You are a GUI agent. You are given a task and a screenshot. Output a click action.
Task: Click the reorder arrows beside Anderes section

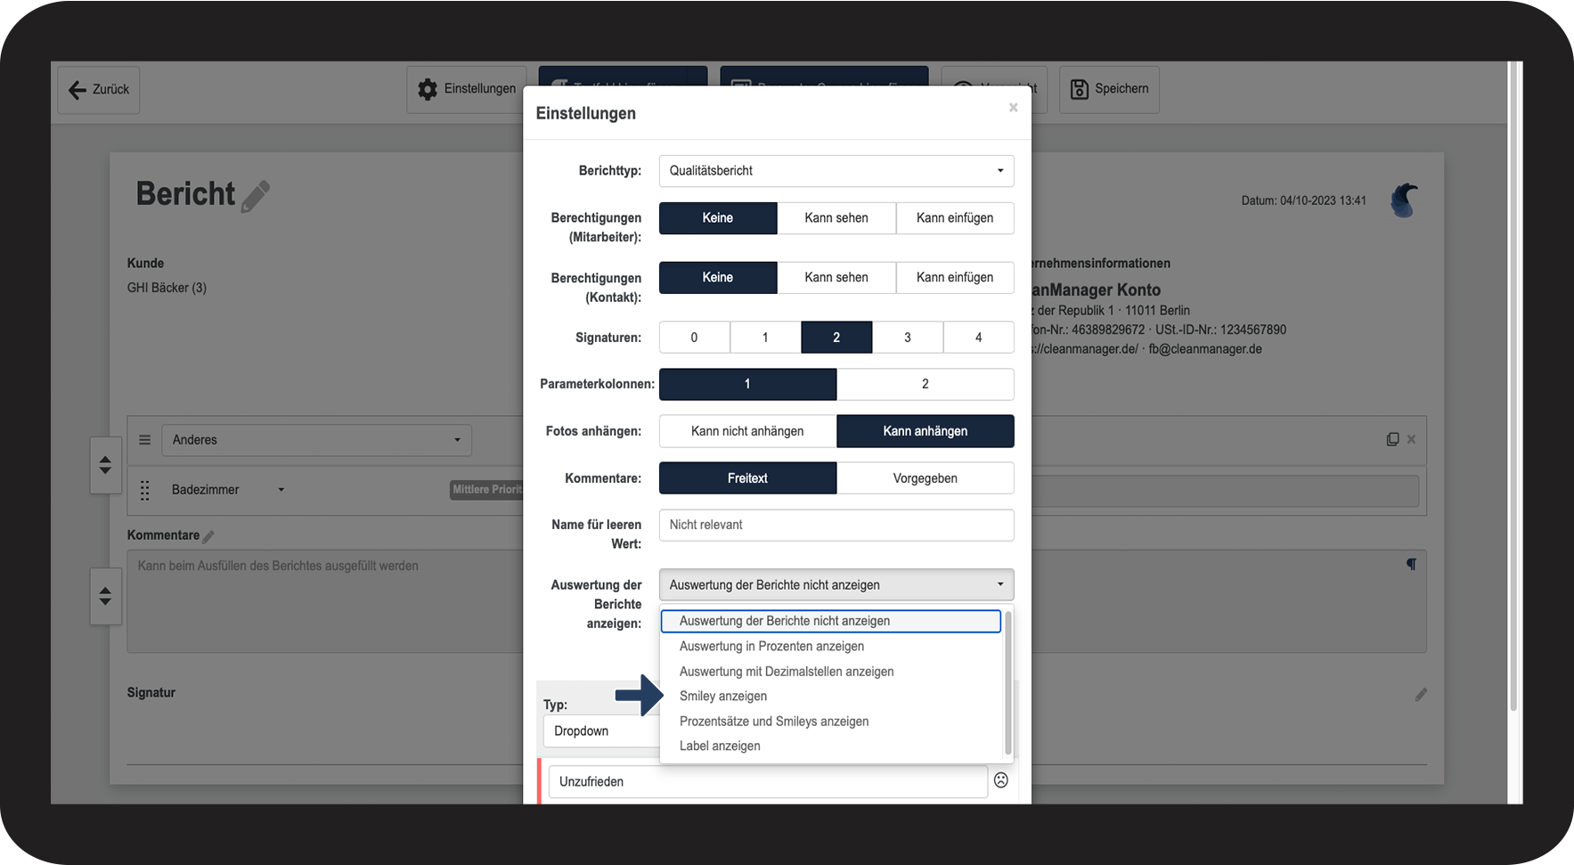[x=105, y=465]
